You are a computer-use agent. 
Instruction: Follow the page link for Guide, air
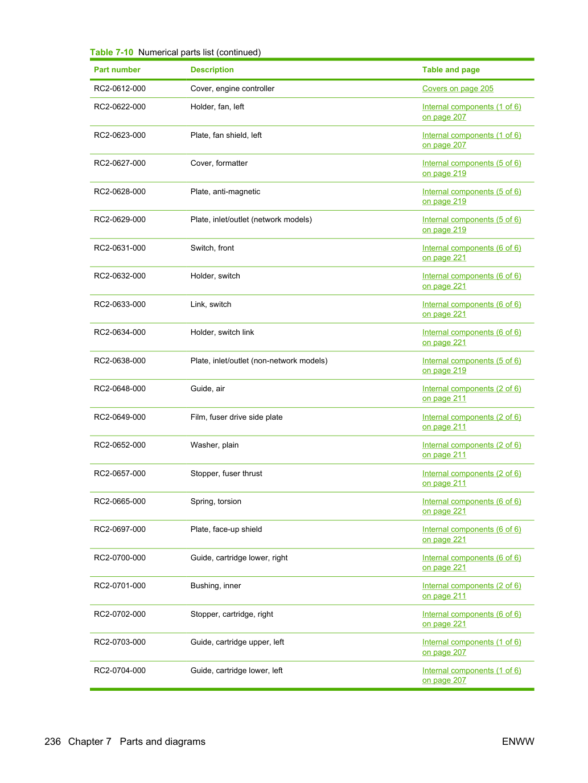tap(471, 393)
